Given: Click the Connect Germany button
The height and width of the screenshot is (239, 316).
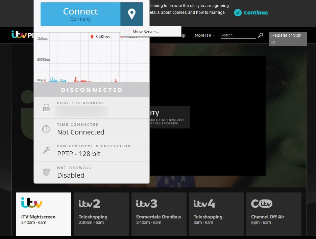Looking at the screenshot, I should click(x=80, y=14).
